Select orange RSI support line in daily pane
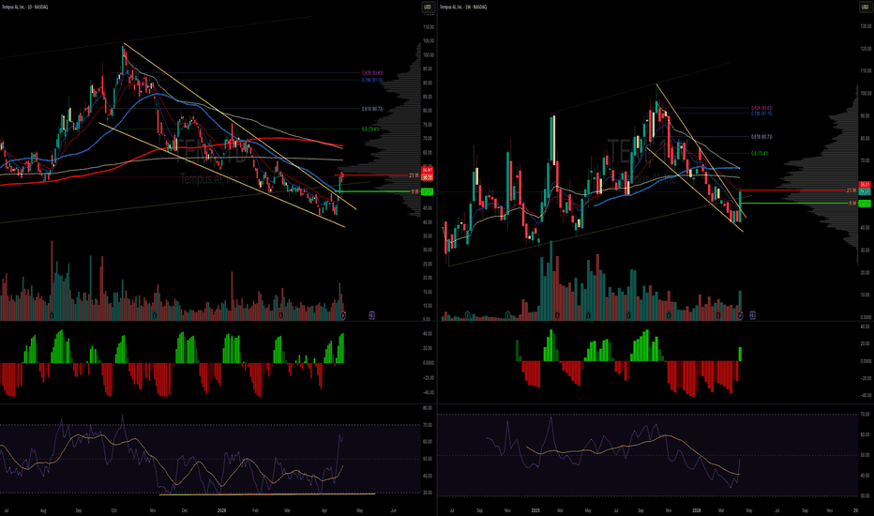The width and height of the screenshot is (874, 516). (x=267, y=493)
